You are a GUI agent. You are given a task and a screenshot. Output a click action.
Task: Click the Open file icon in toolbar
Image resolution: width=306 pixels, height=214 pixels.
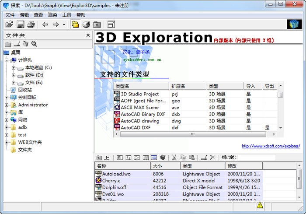[9, 25]
